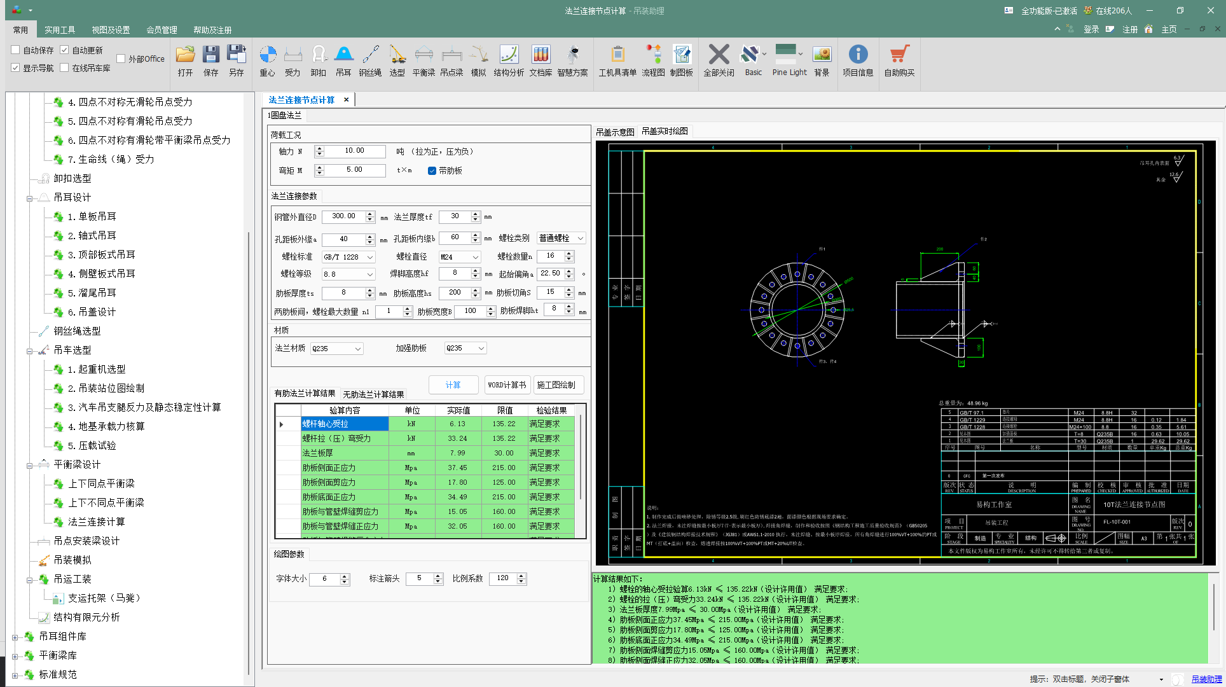Screen dimensions: 1226x687
Task: Open the 钢丝绳 wire rope tool
Action: coord(370,55)
